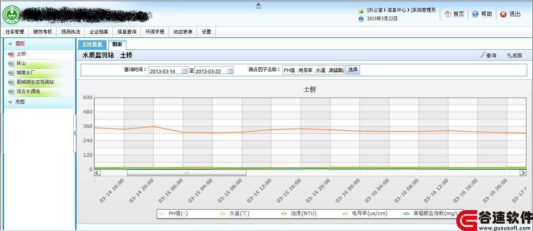This screenshot has width=533, height=231.
Task: Select the 远古水源地 station icon
Action: (11, 92)
